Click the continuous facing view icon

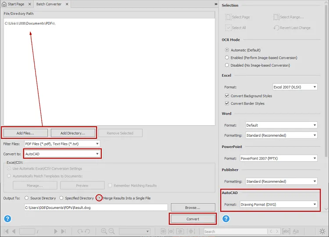click(x=191, y=231)
